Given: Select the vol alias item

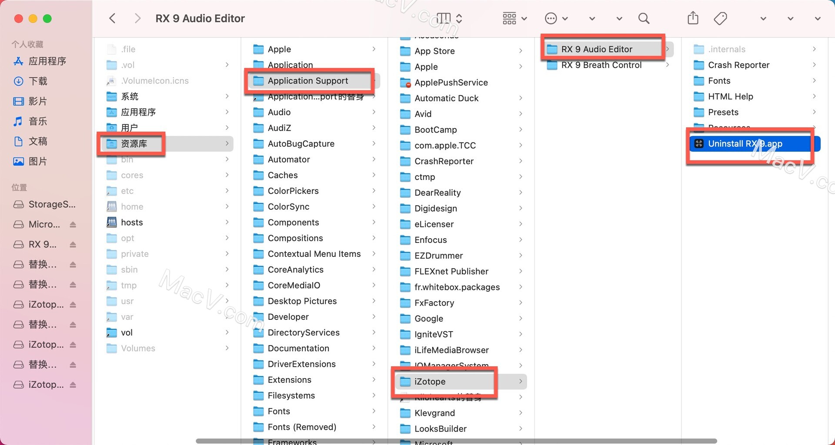Looking at the screenshot, I should coord(167,332).
